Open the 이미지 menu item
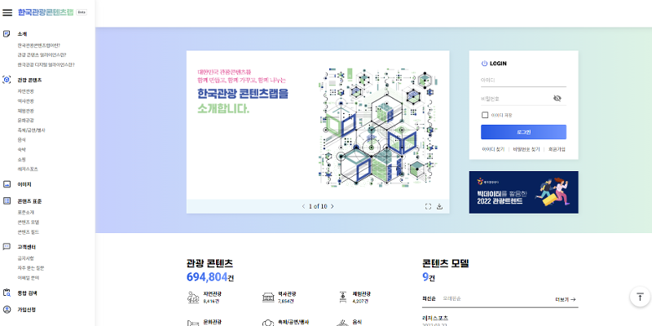 coord(24,184)
